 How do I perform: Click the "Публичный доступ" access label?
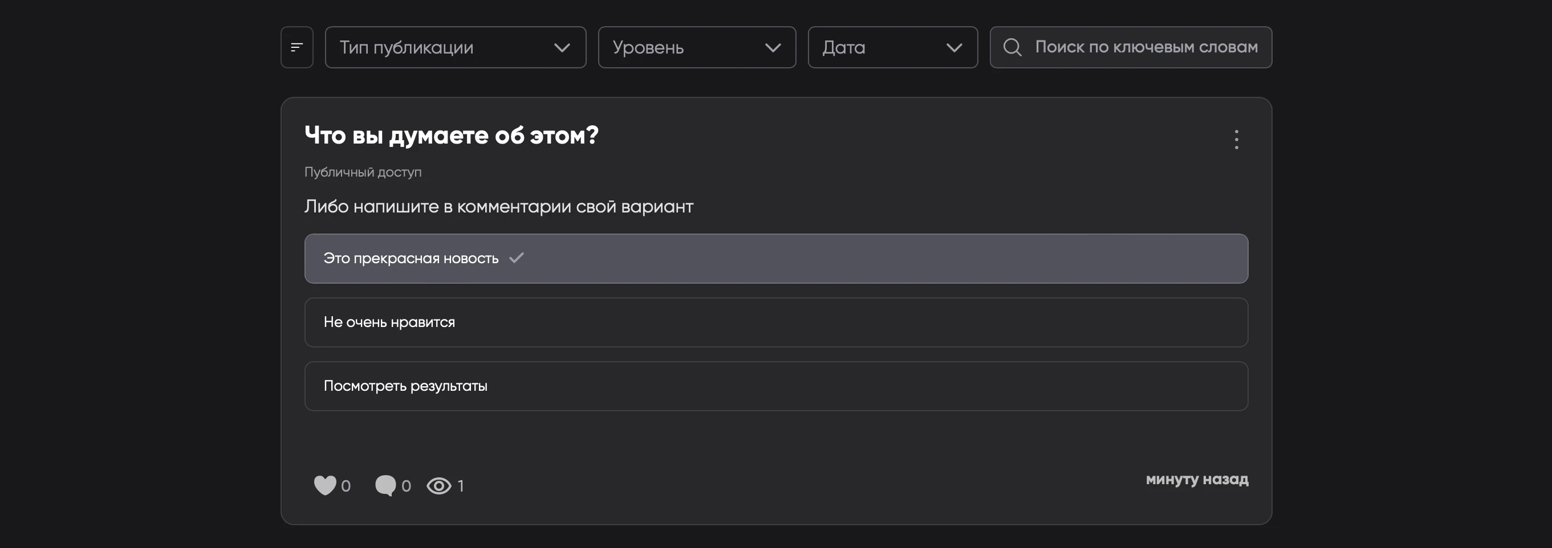click(363, 172)
